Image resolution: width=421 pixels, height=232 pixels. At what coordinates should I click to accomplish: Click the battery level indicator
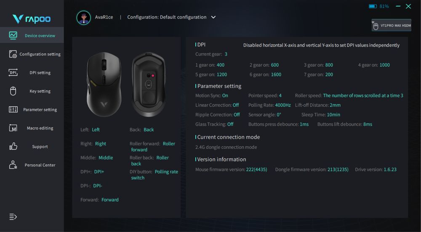coord(378,6)
